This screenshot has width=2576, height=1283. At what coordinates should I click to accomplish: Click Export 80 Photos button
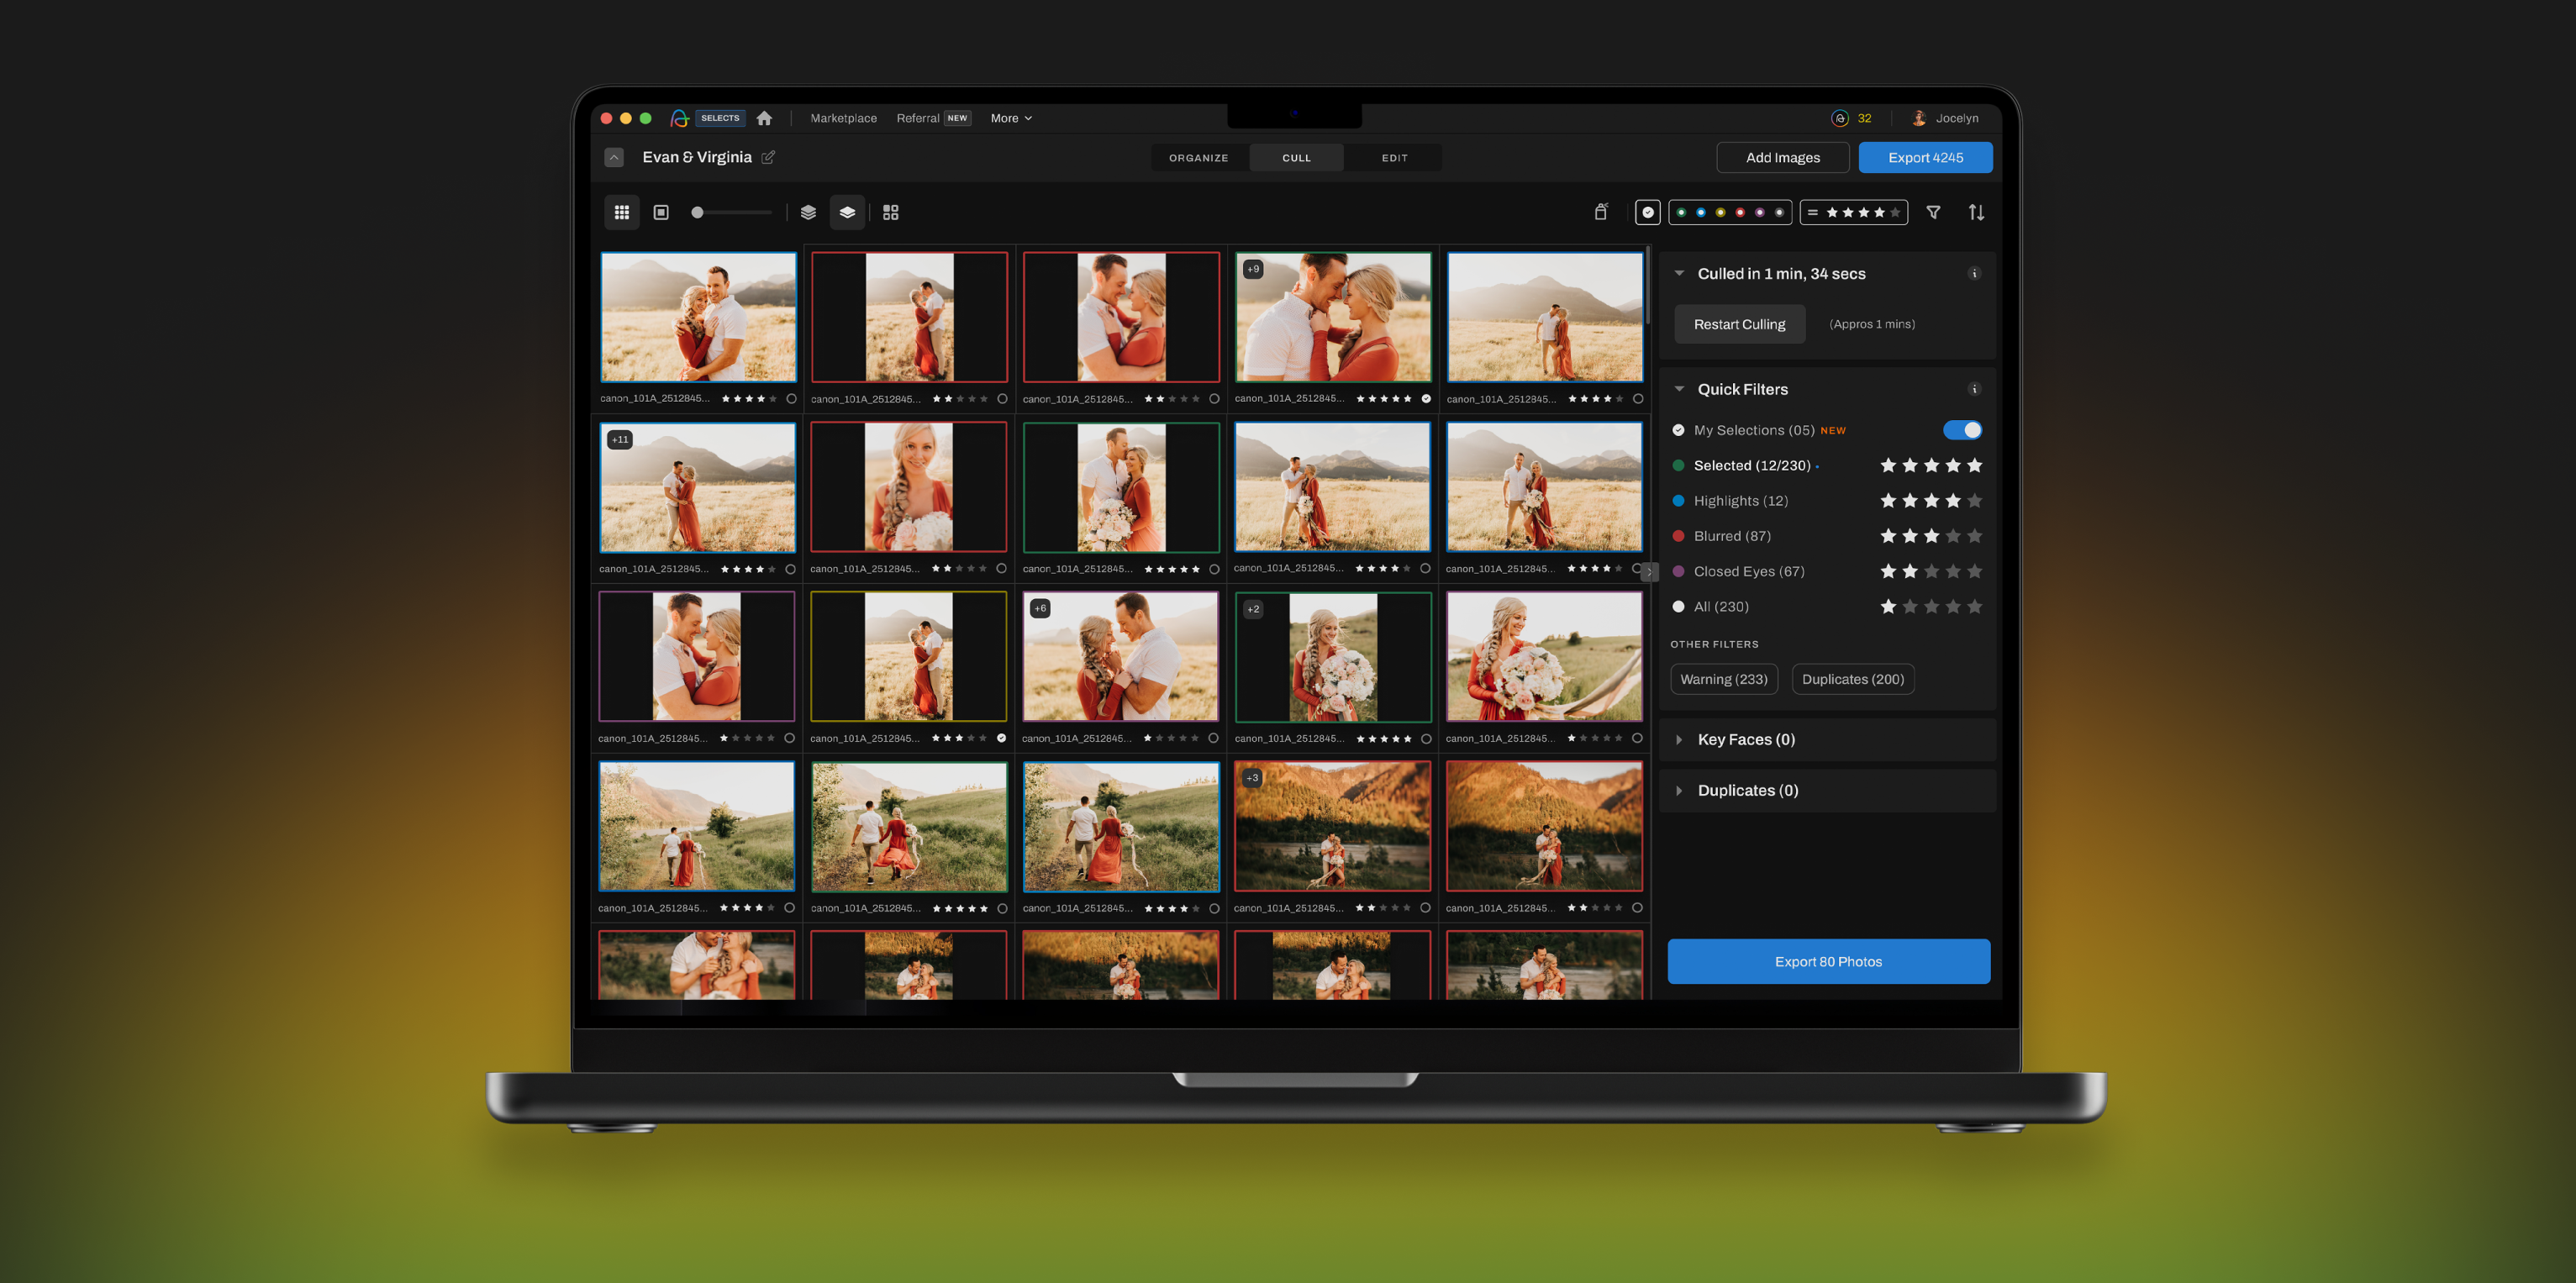(1829, 961)
